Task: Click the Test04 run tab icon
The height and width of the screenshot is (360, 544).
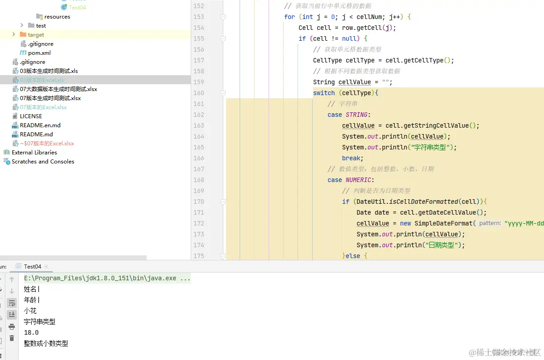Action: point(19,267)
